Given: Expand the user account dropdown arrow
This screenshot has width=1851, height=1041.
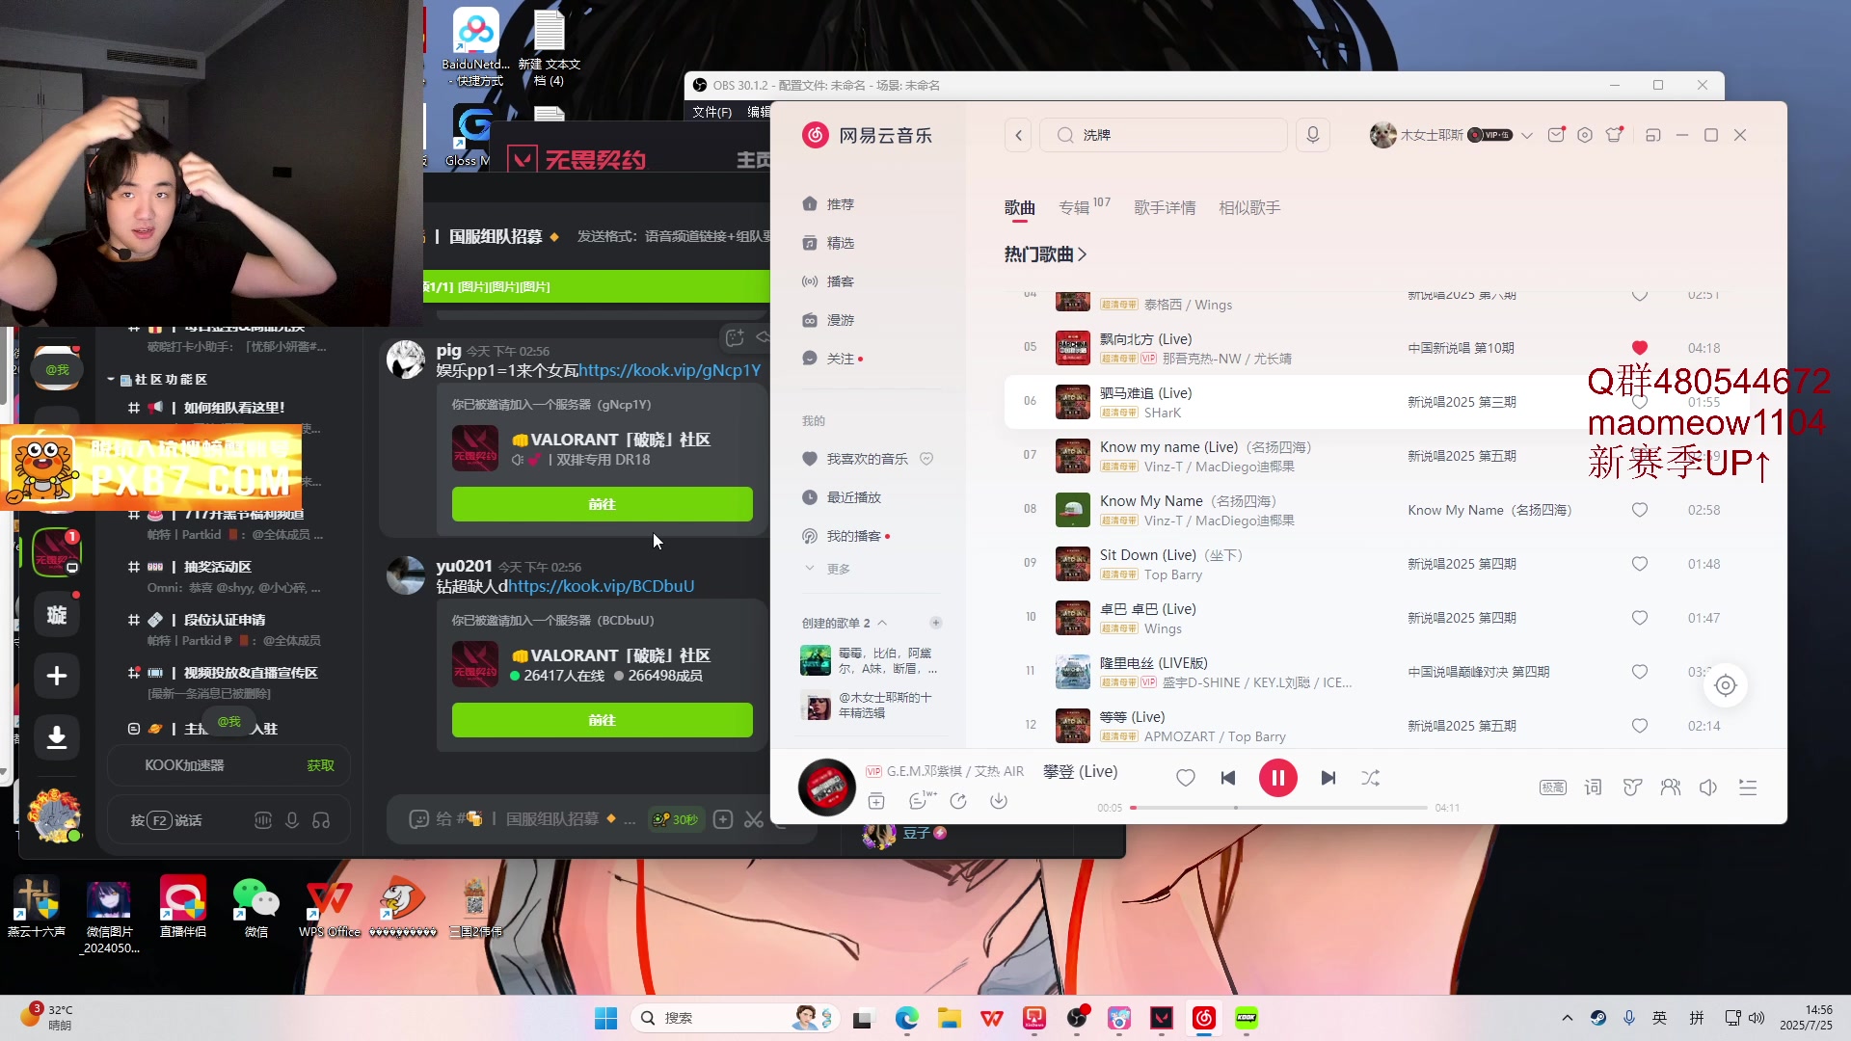Looking at the screenshot, I should click(x=1527, y=136).
